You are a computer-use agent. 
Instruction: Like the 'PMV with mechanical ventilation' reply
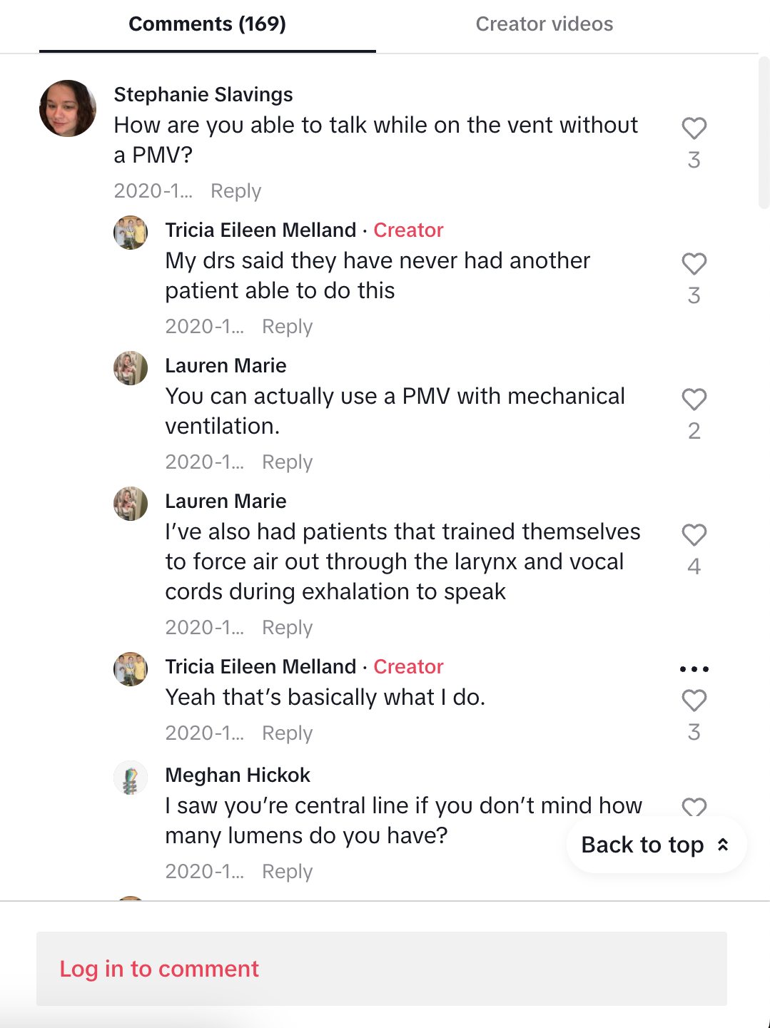(x=694, y=400)
